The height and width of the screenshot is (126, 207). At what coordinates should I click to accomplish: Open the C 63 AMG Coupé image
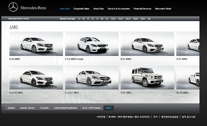pos(92,44)
